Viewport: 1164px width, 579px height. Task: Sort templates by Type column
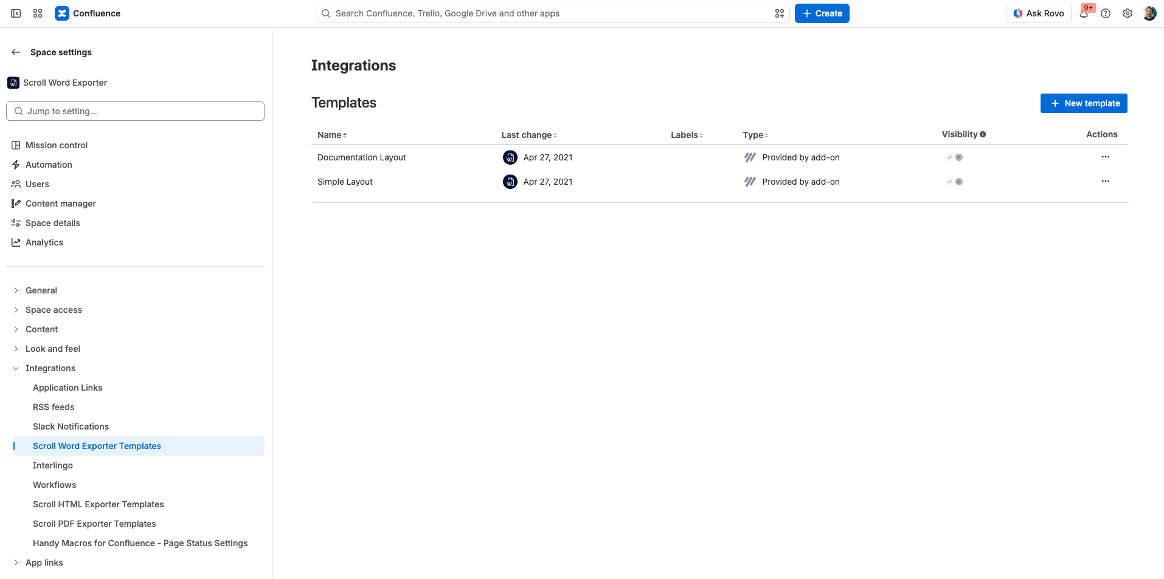755,135
